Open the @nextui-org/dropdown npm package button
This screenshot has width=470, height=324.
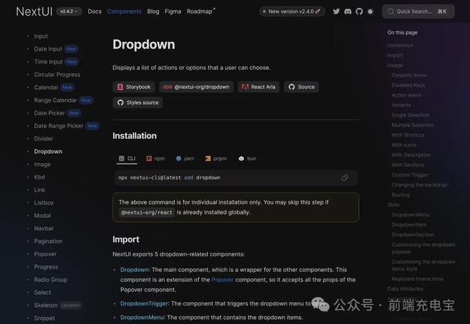[x=196, y=87]
